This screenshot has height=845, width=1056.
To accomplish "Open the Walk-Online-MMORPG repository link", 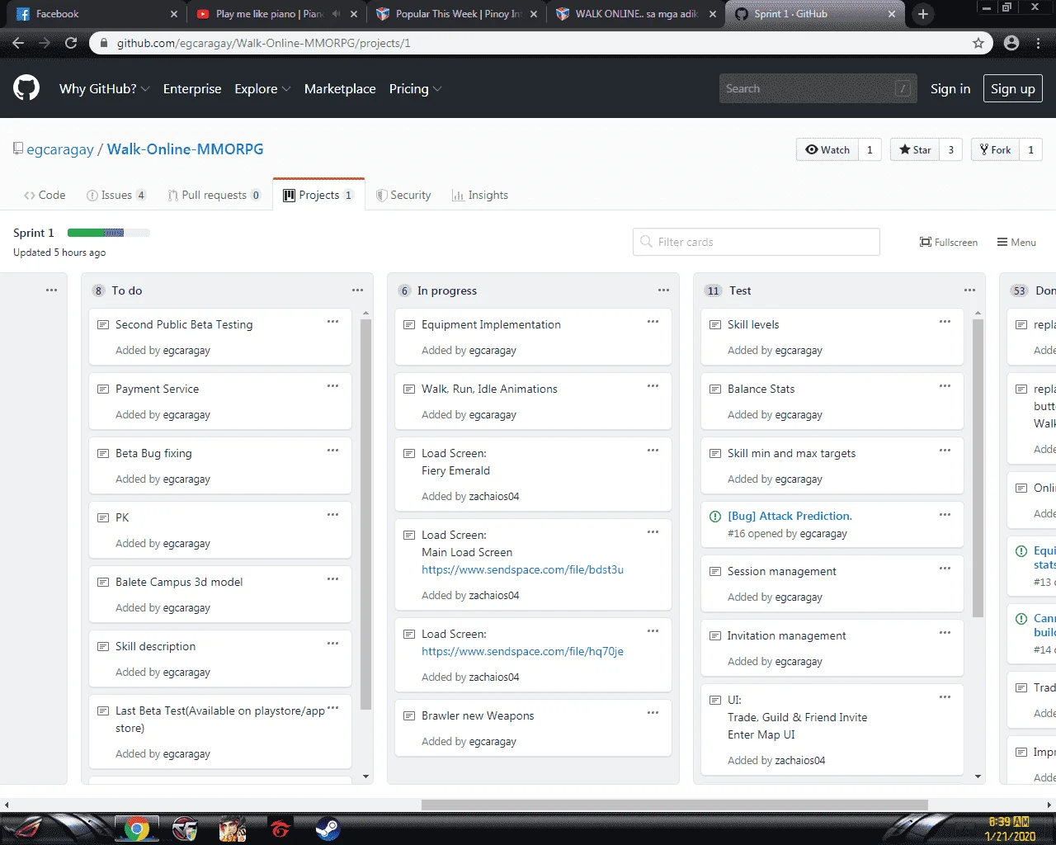I will (186, 149).
